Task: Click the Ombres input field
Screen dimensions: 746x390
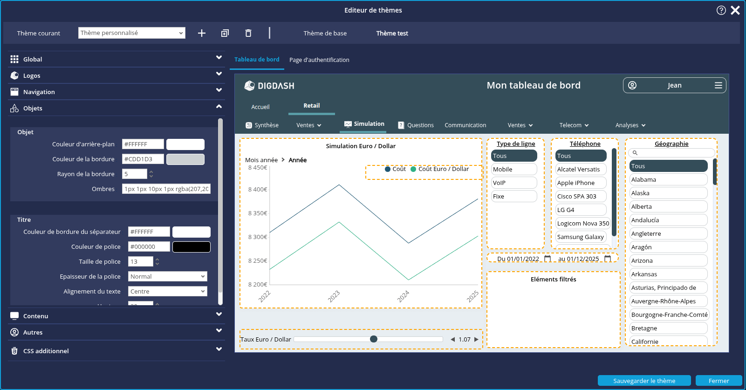Action: tap(166, 189)
